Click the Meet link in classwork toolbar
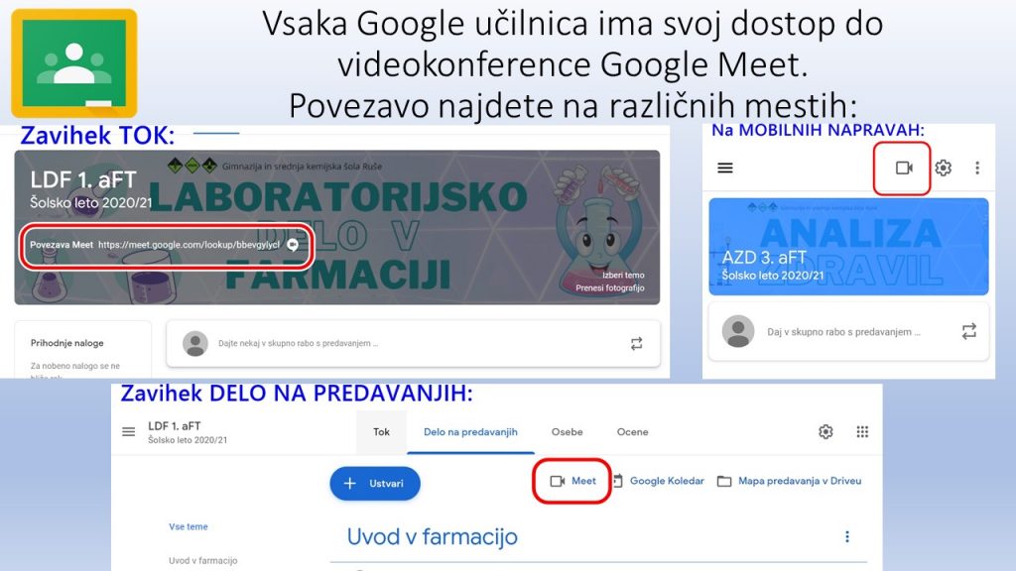The height and width of the screenshot is (571, 1016). pos(572,481)
